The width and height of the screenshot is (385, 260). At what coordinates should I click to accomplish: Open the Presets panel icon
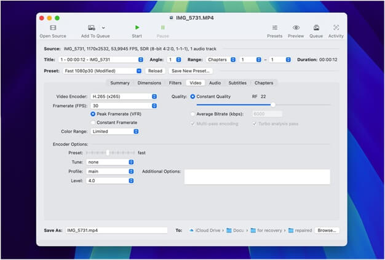[275, 28]
